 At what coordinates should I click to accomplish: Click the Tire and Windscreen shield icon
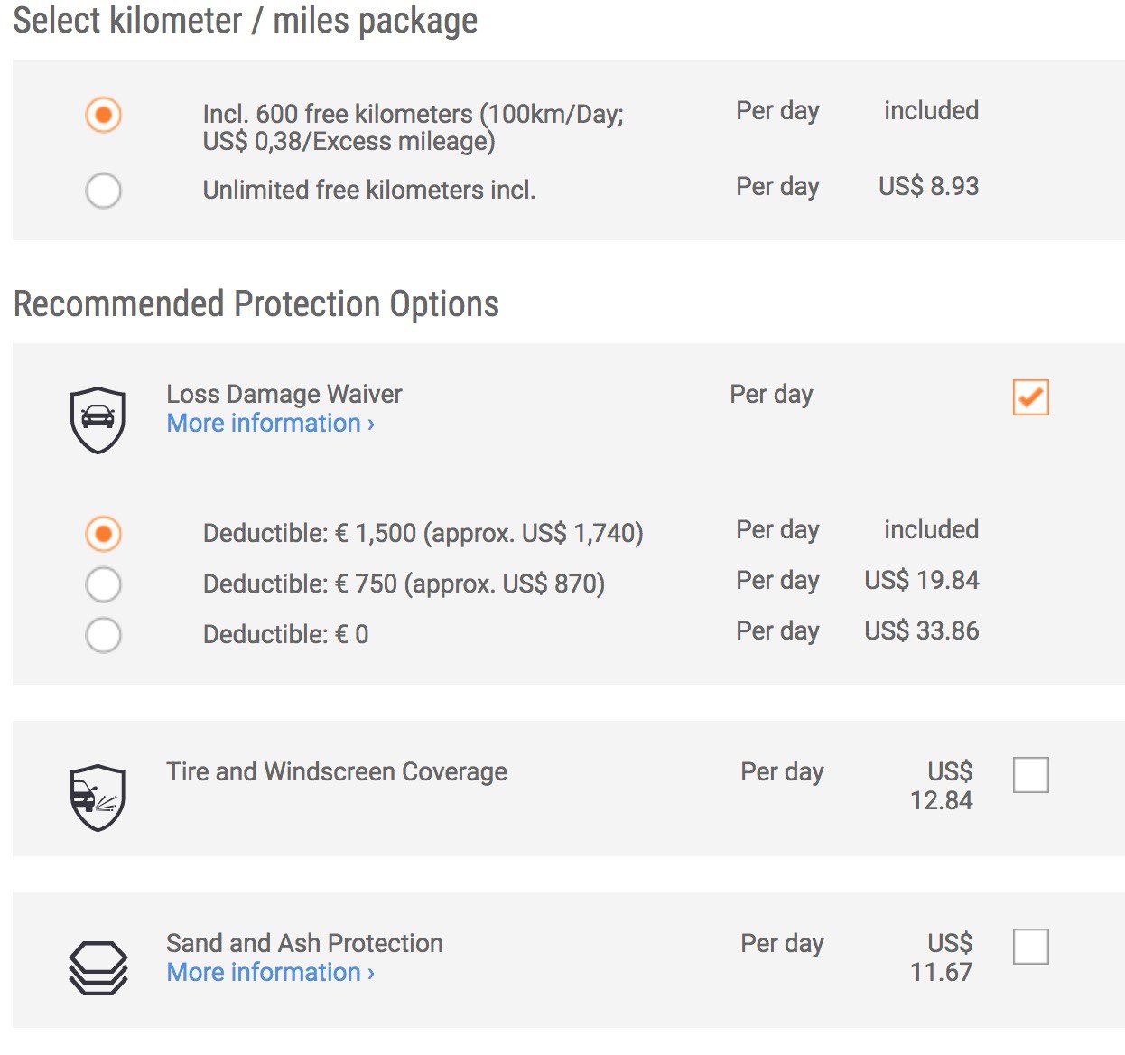point(98,798)
